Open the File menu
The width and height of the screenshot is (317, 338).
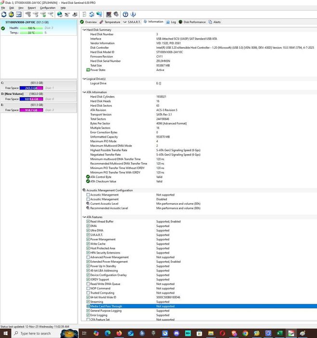pos(3,8)
